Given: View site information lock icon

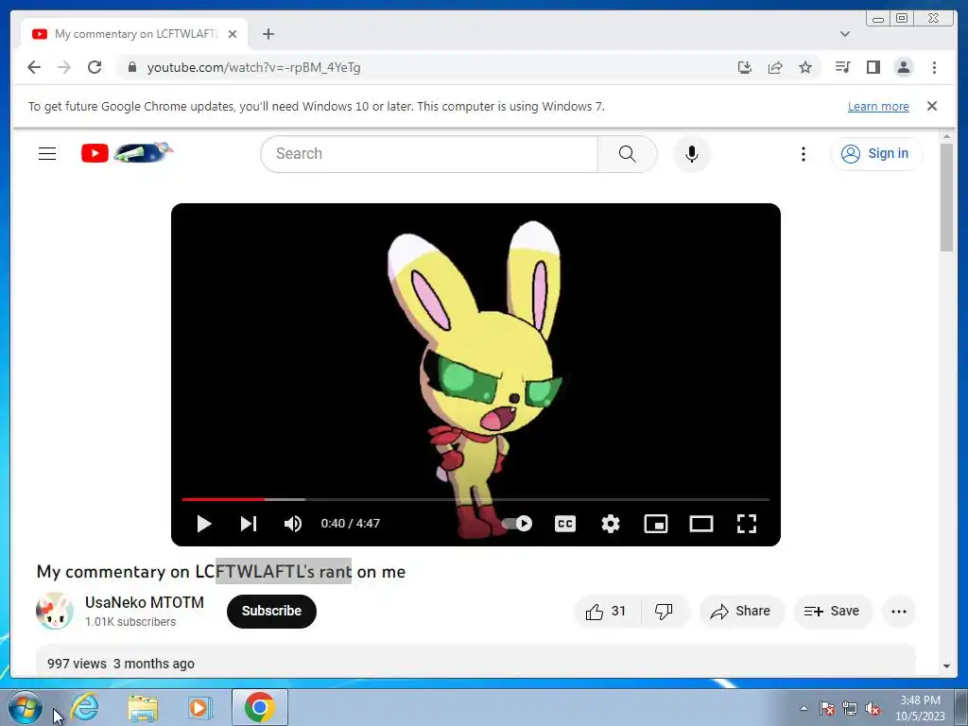Looking at the screenshot, I should click(131, 67).
